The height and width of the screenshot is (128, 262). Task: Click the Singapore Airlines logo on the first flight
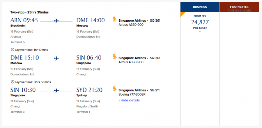coord(114,19)
